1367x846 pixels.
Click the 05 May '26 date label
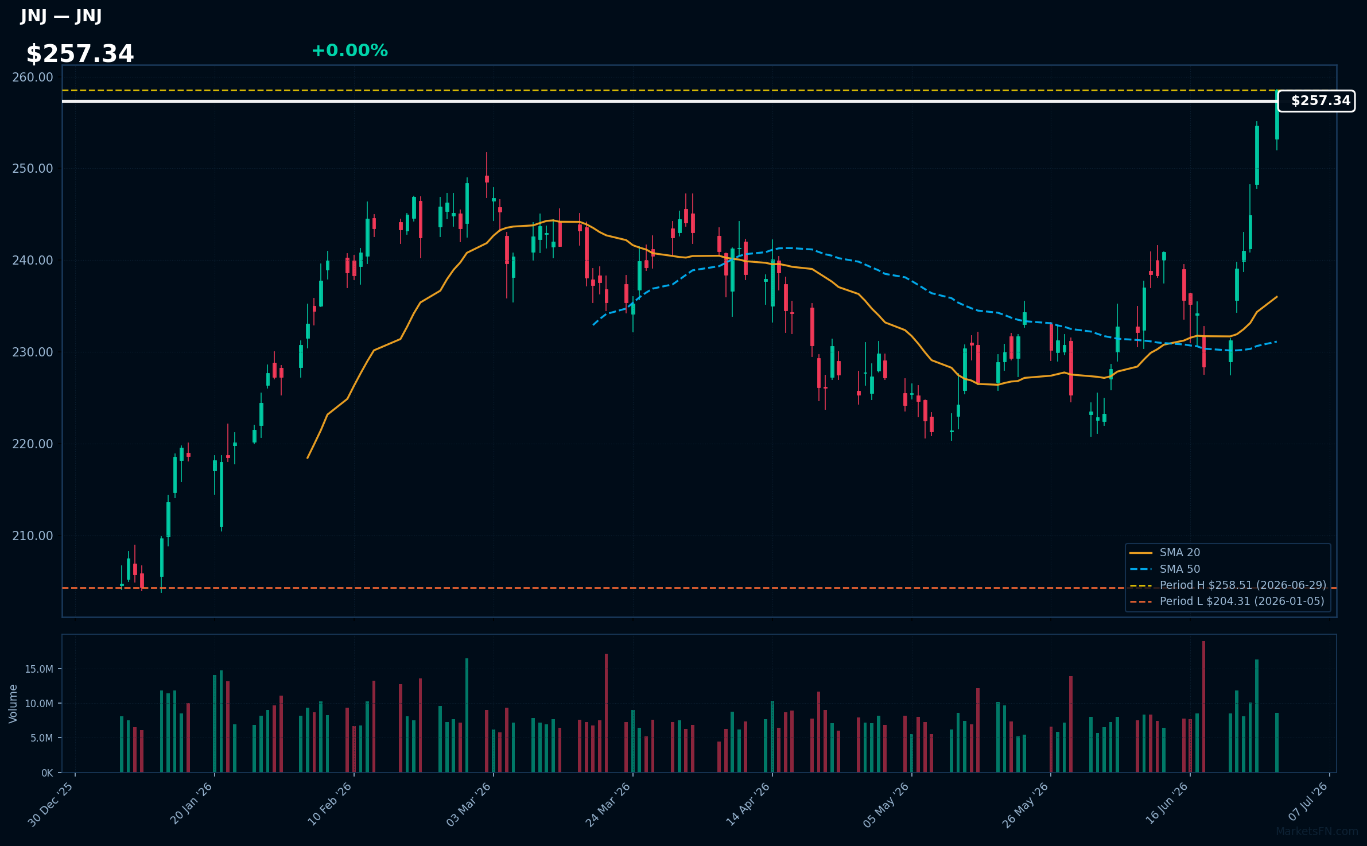(887, 805)
